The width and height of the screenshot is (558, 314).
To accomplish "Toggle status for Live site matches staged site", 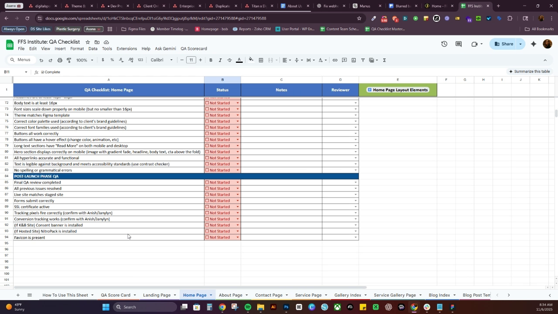I will pos(208,195).
